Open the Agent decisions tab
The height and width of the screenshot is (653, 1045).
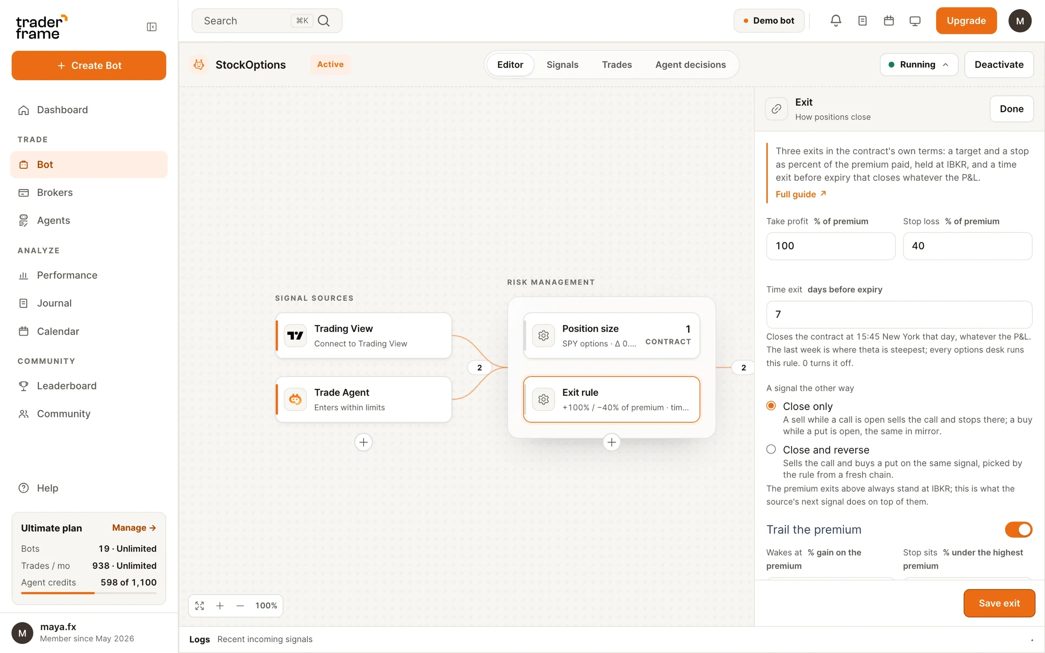coord(691,64)
